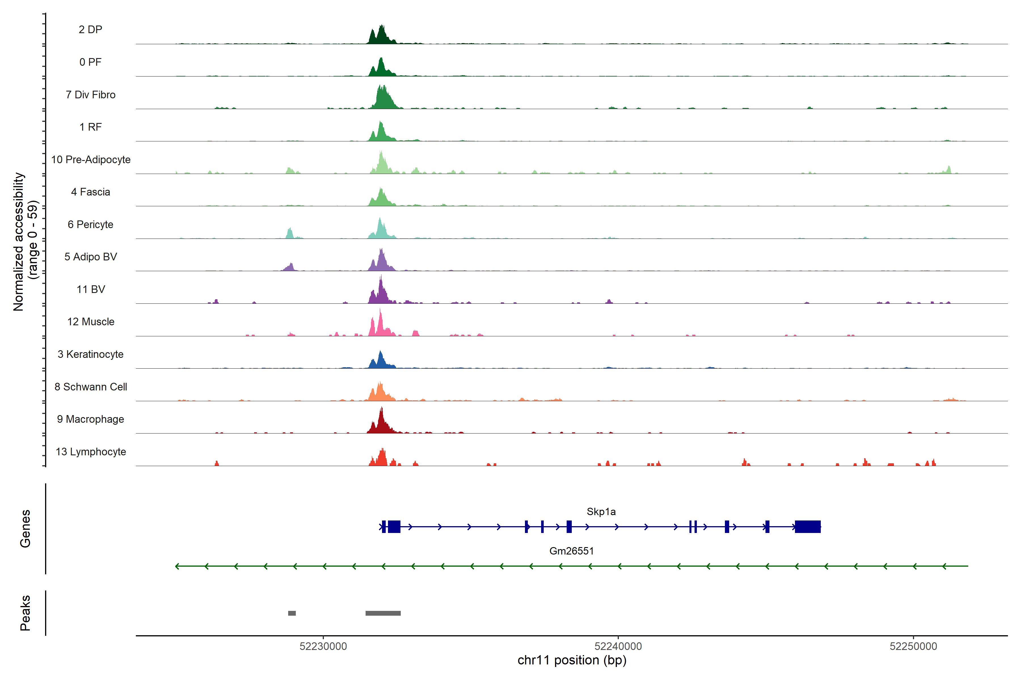This screenshot has width=1021, height=680.
Task: Click the 7 Div Fibro track label
Action: tap(90, 95)
